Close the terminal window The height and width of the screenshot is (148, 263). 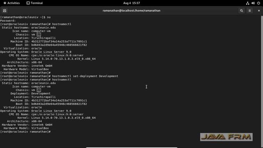point(259,11)
